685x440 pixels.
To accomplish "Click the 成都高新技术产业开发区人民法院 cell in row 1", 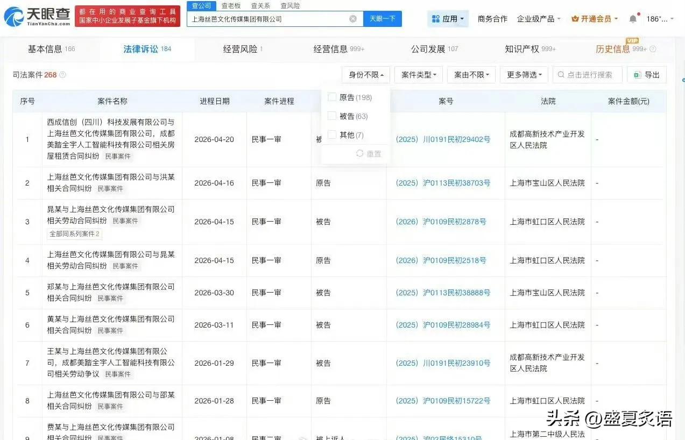I will tap(547, 139).
